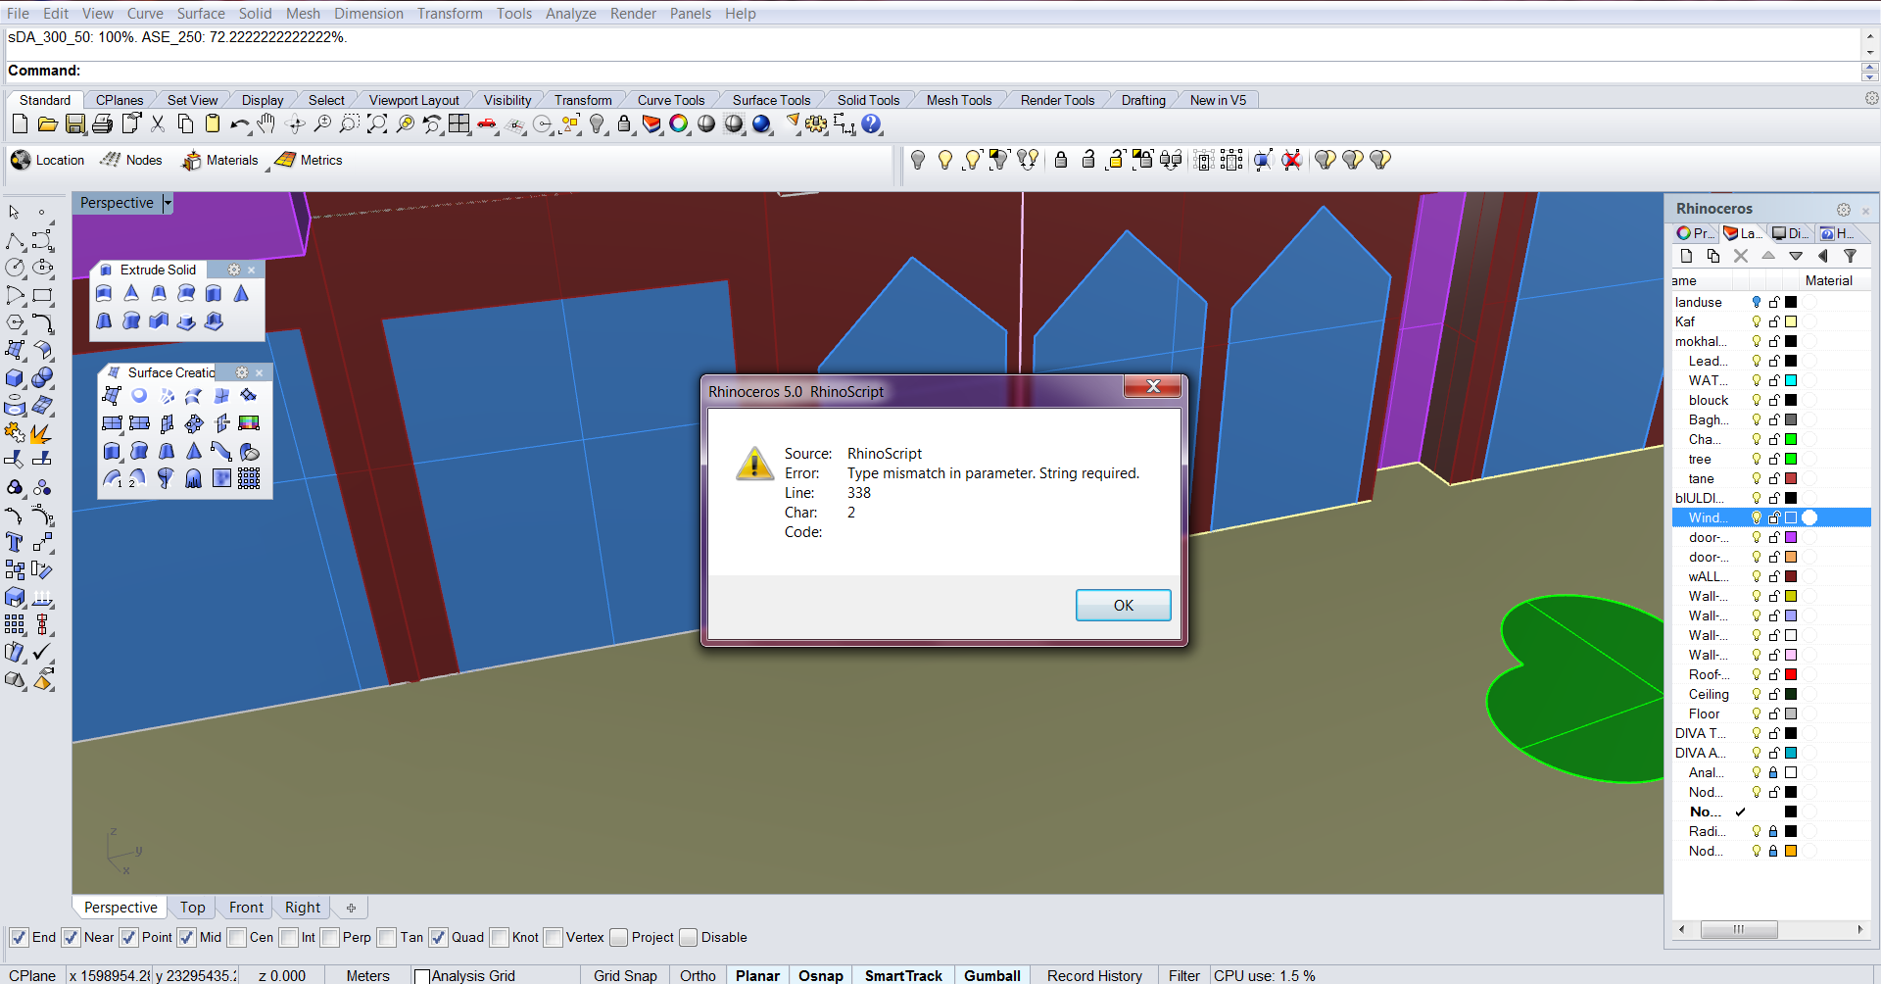Open the DIVA Metrics tool
The width and height of the screenshot is (1881, 984).
(310, 160)
